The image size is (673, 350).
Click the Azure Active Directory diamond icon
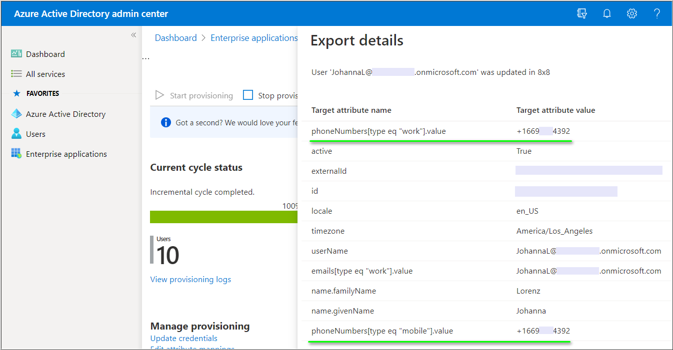(16, 114)
